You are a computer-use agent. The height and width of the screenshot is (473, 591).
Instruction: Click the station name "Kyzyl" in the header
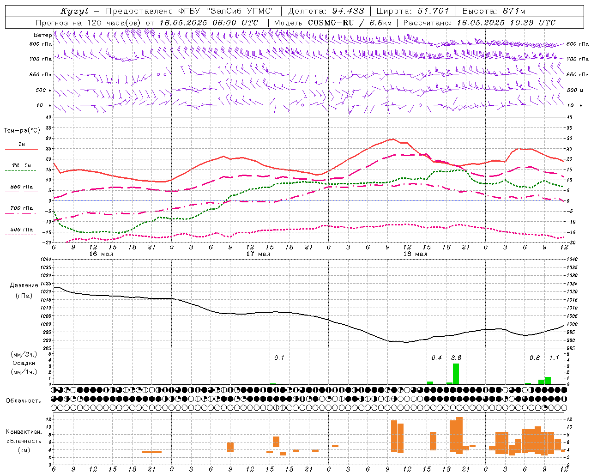[x=74, y=11]
